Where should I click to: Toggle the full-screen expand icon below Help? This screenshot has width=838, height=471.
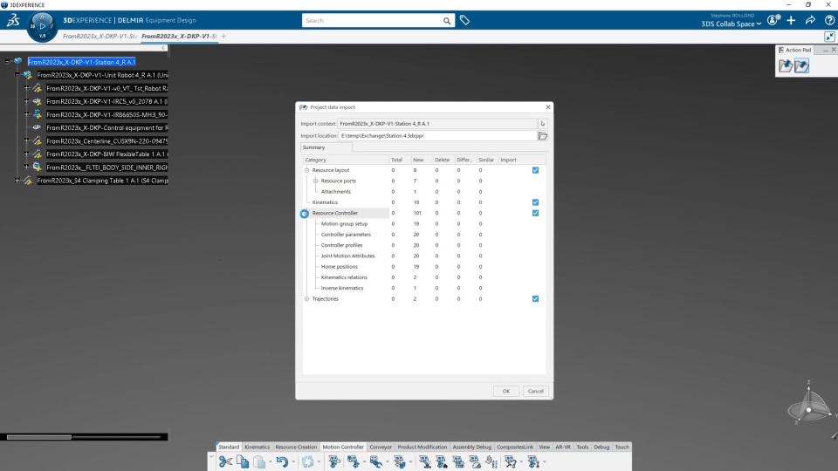(829, 37)
